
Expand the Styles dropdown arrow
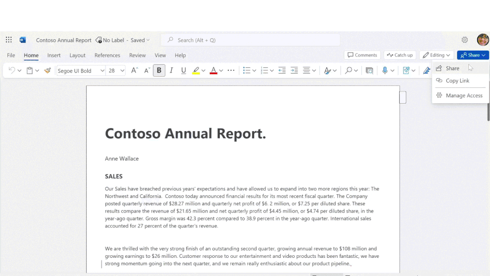click(335, 71)
